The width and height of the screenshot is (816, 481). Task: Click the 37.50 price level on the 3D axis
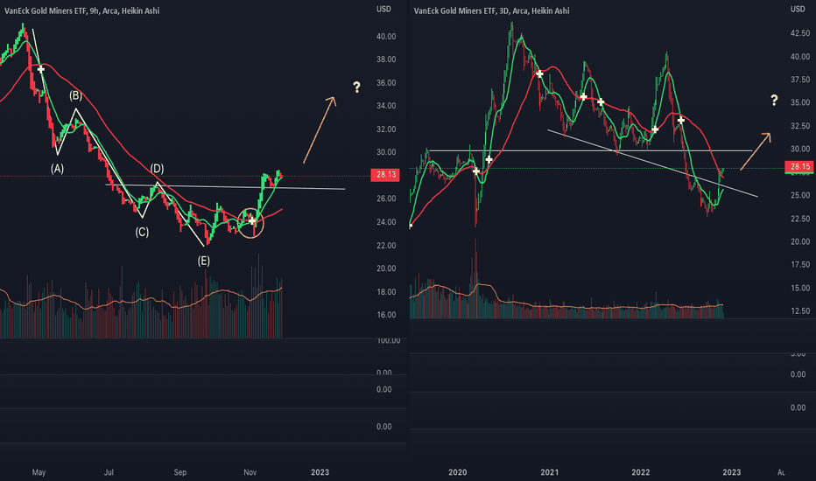click(800, 80)
